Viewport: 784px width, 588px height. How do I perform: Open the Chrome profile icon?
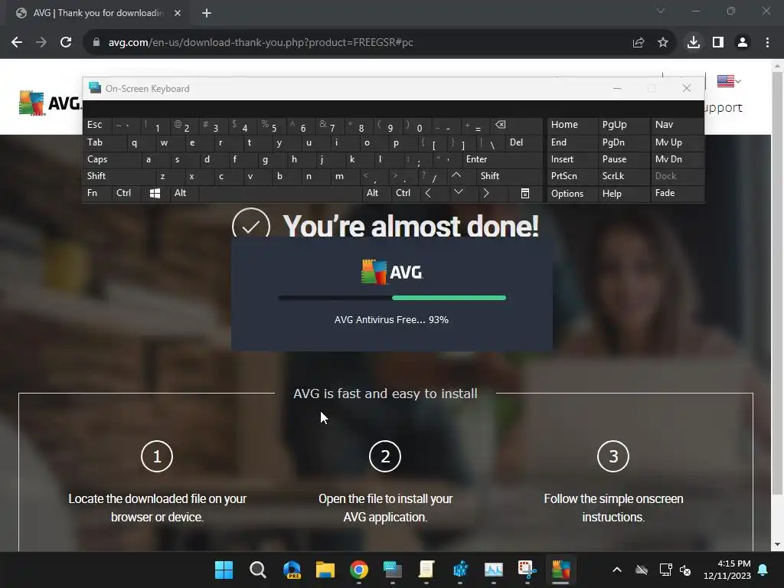743,43
